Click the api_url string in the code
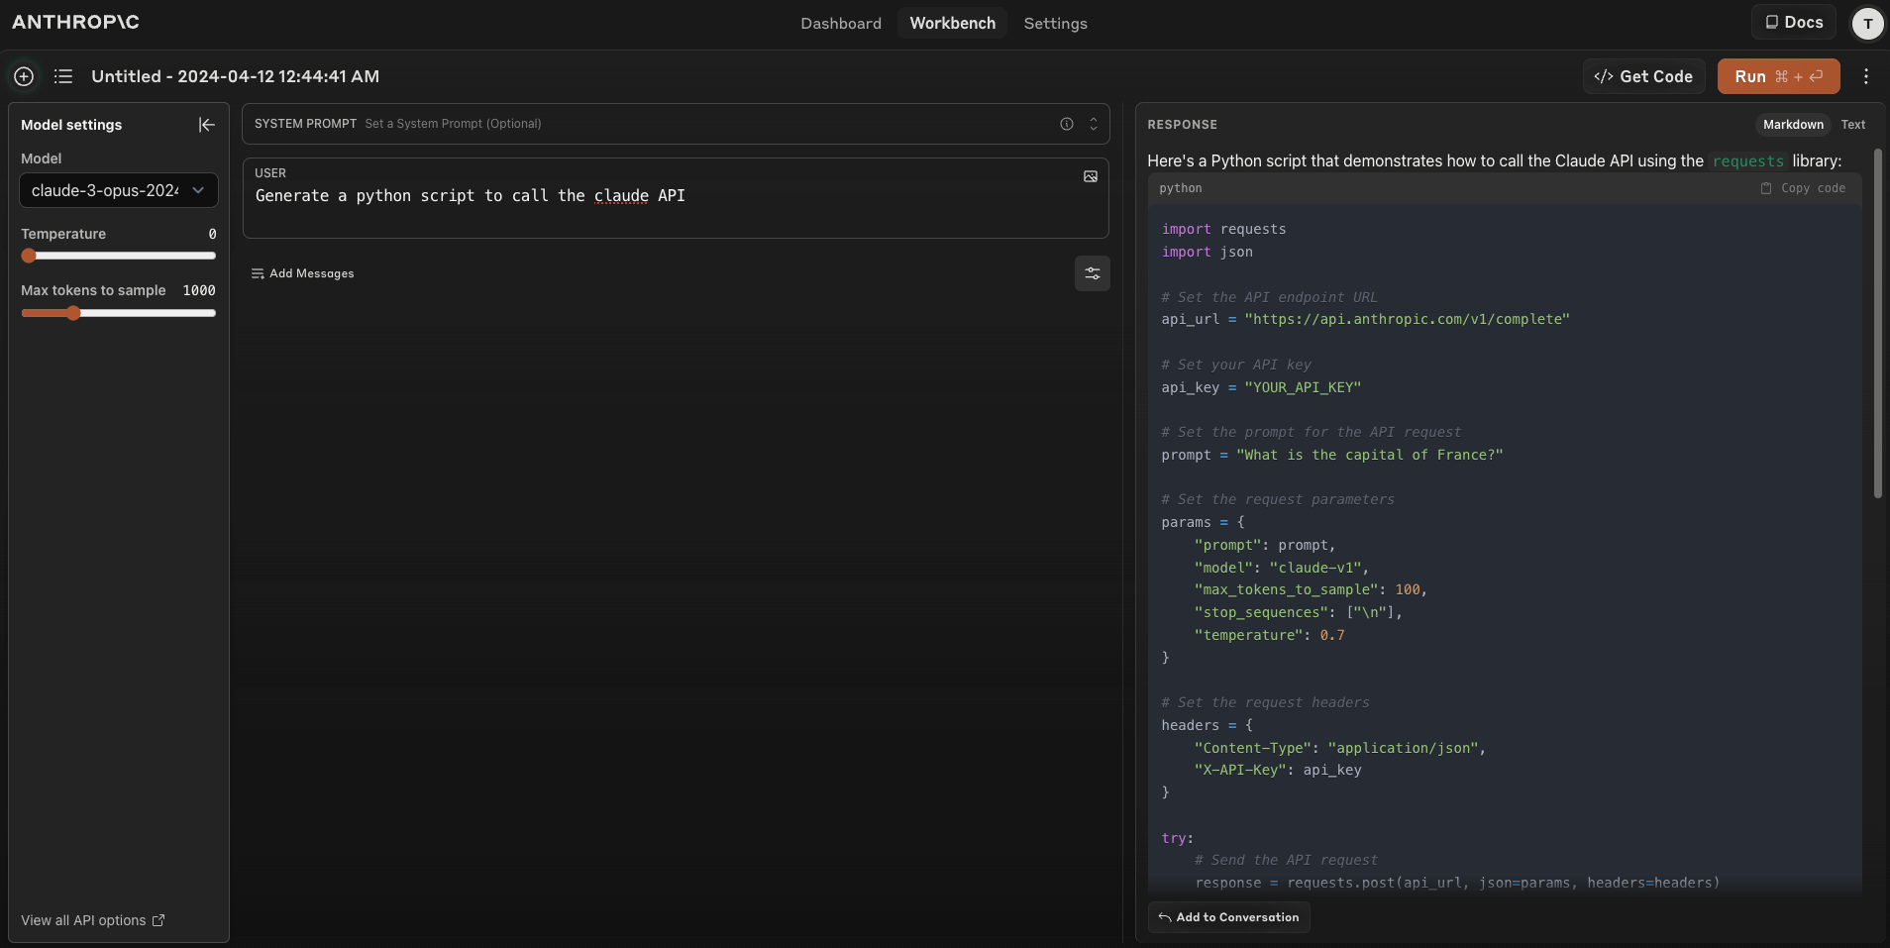This screenshot has width=1890, height=948. pos(1407,319)
